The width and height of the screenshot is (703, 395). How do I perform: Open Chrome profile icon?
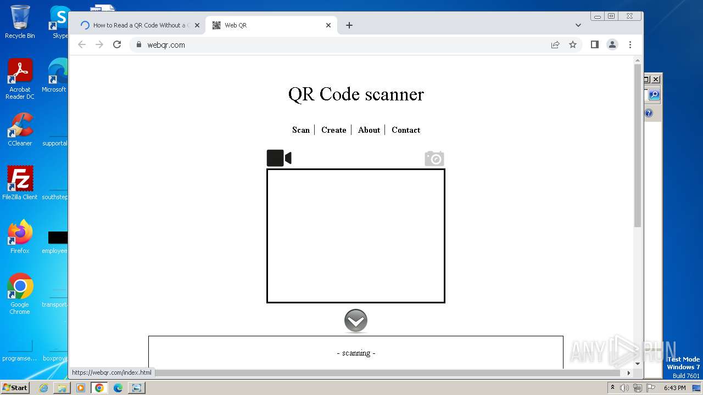point(612,44)
